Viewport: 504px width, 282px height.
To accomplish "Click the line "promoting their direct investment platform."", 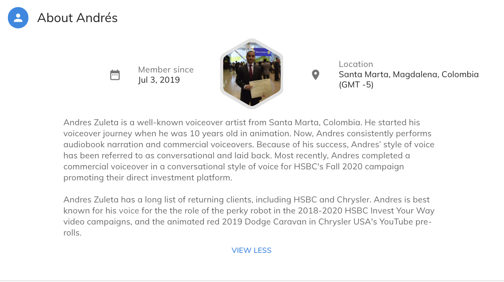I will pyautogui.click(x=148, y=178).
